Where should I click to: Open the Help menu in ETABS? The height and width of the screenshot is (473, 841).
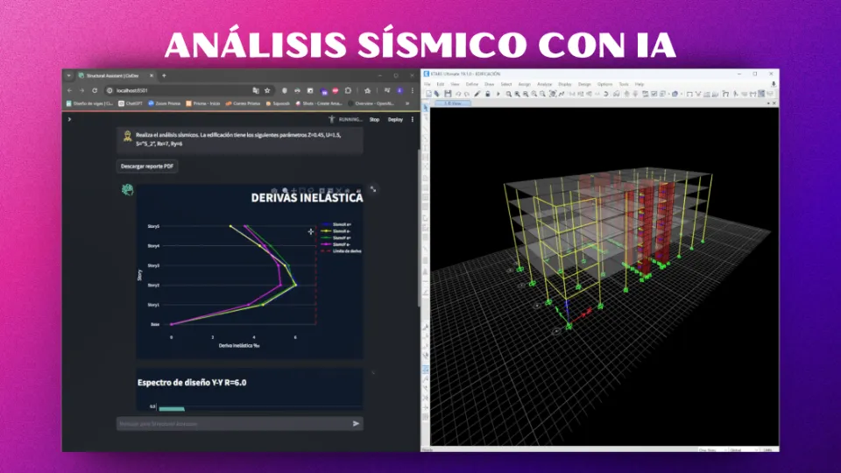(x=640, y=84)
